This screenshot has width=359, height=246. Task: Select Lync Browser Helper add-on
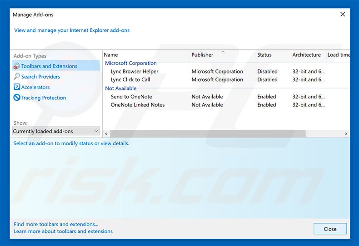135,72
